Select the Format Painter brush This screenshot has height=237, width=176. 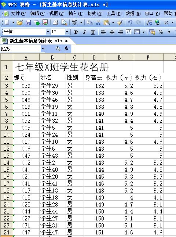[120, 23]
